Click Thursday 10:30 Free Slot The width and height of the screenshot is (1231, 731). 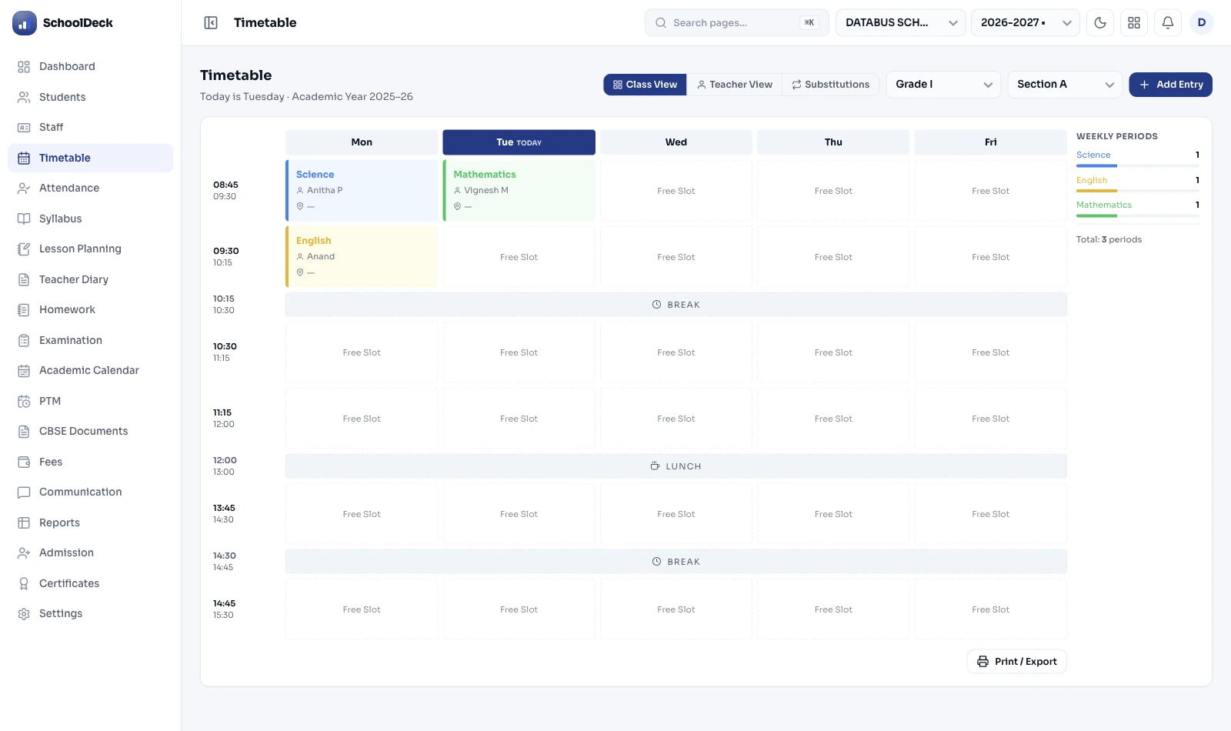pyautogui.click(x=833, y=352)
